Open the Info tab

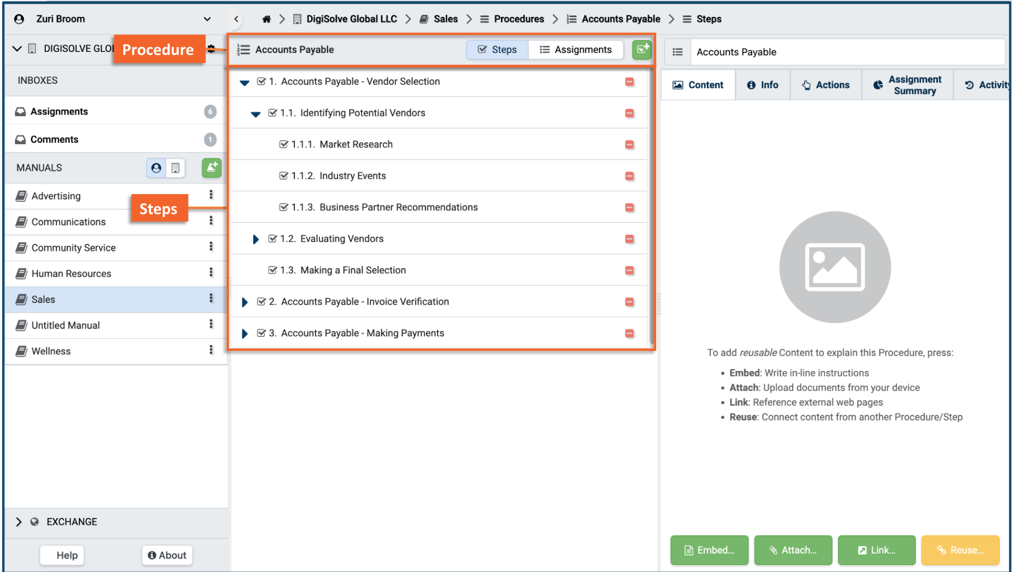(762, 85)
